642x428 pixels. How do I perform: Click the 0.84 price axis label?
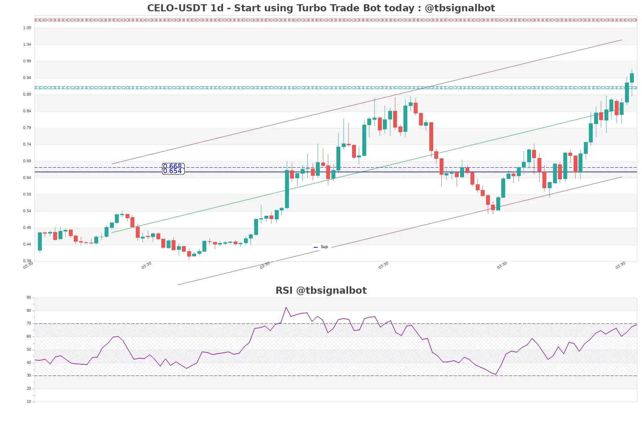point(27,111)
